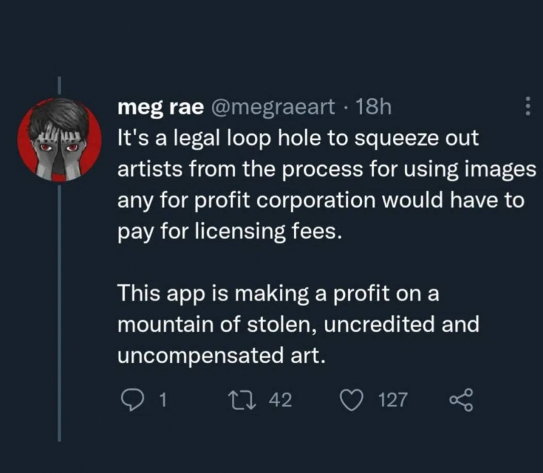Click the retweet count "42"
This screenshot has width=543, height=473.
click(x=281, y=399)
